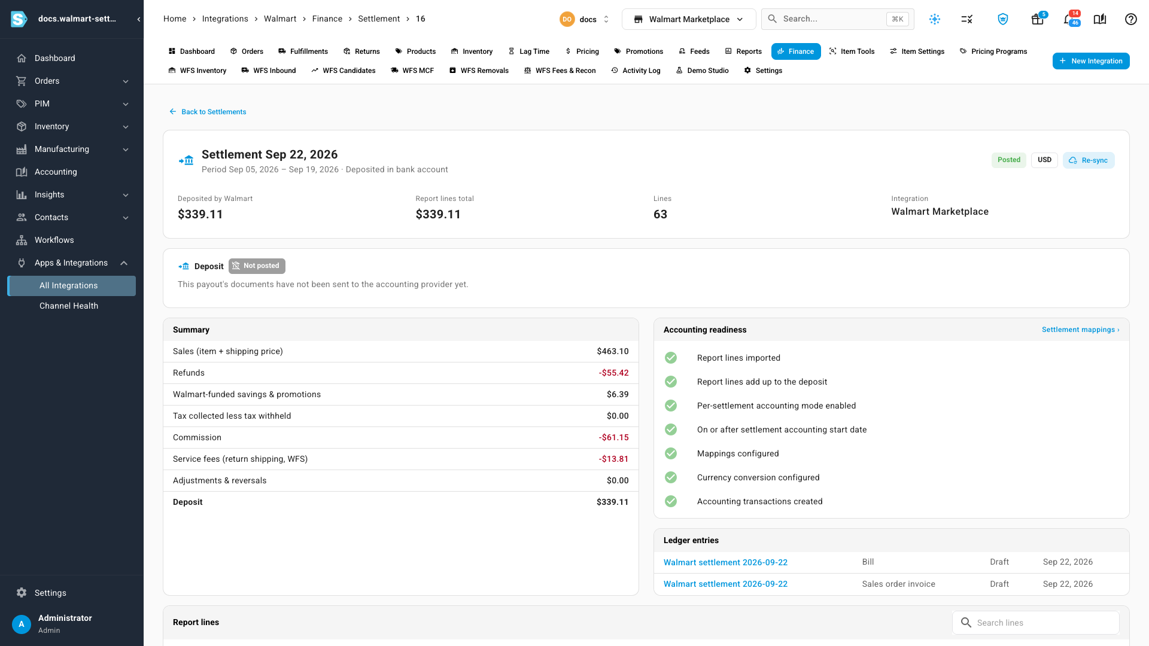This screenshot has height=646, width=1149.
Task: Select Channel Health in the sidebar
Action: tap(72, 306)
